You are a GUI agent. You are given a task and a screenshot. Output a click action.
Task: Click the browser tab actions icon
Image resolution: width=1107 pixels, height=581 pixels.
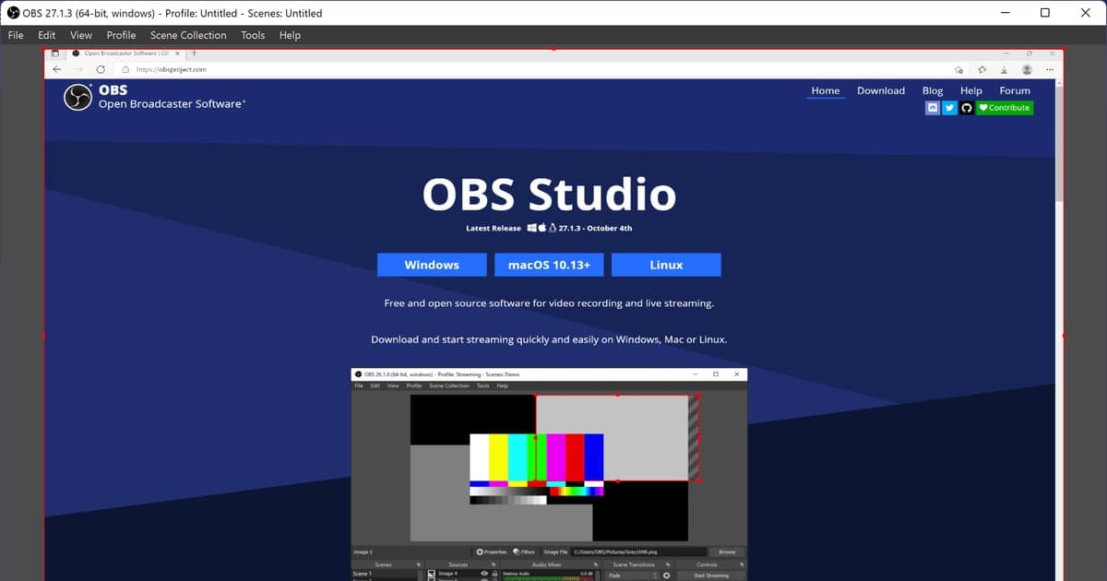point(54,53)
